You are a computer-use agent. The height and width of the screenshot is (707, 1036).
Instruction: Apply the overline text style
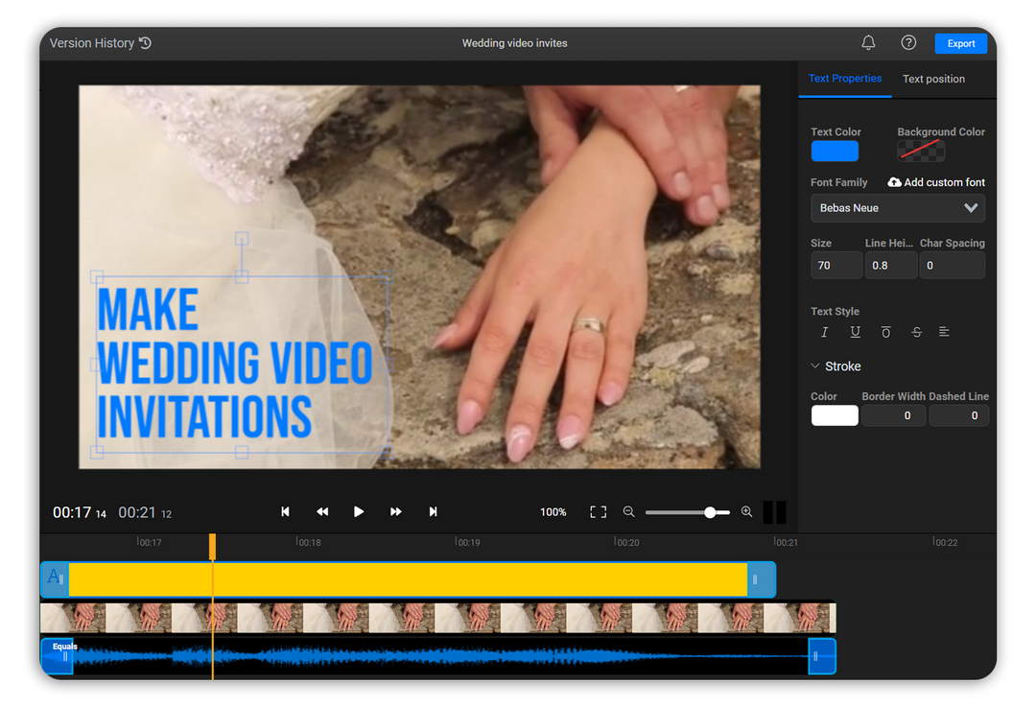pos(885,331)
